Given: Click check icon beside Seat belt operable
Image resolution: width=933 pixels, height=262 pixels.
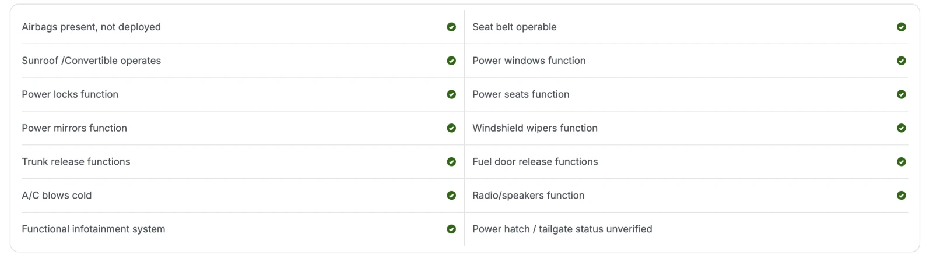Looking at the screenshot, I should (901, 27).
